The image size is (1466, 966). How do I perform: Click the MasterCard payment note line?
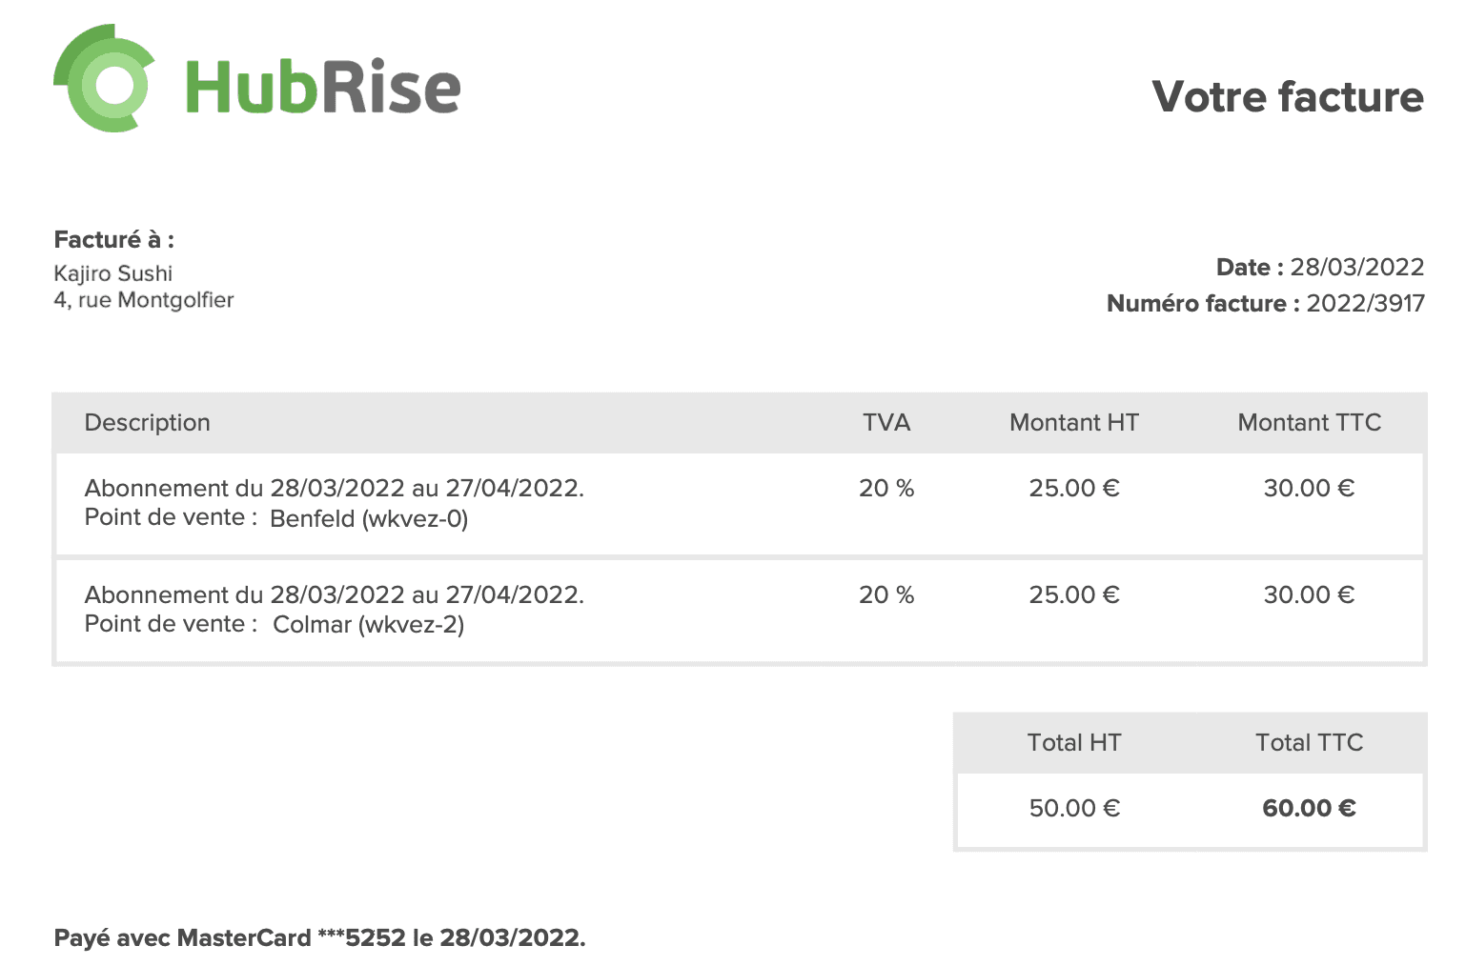point(319,937)
